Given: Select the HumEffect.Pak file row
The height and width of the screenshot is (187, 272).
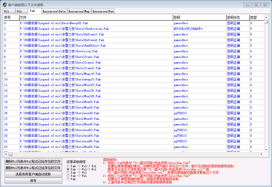Looking at the screenshot, I should coord(134,46).
